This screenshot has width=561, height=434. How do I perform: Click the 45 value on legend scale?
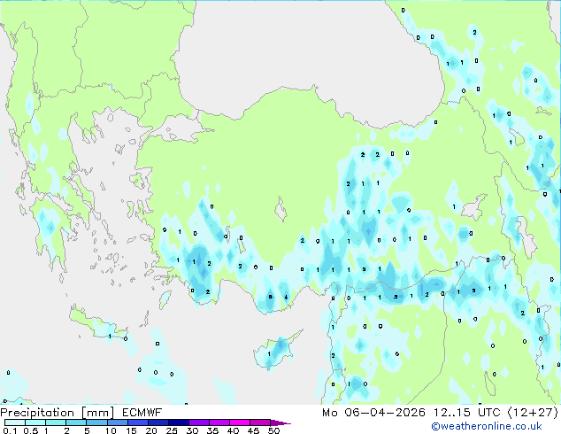[x=254, y=430]
